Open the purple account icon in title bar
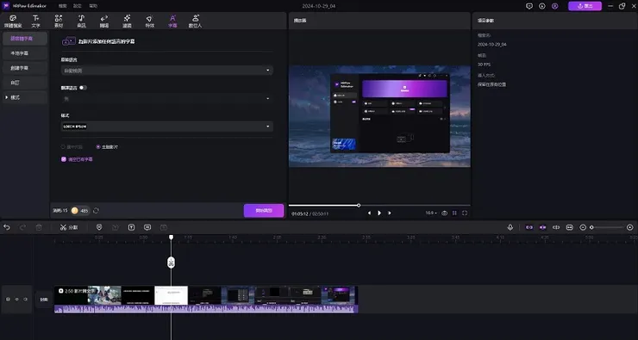 coord(555,6)
